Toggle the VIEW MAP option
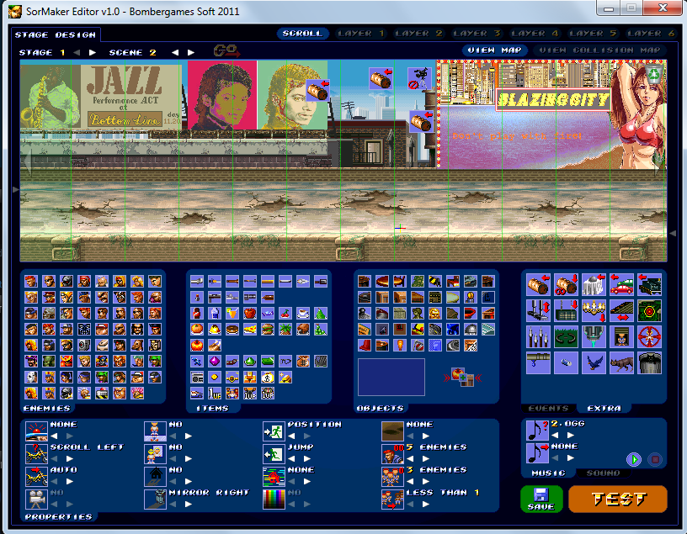Image resolution: width=687 pixels, height=534 pixels. click(495, 50)
